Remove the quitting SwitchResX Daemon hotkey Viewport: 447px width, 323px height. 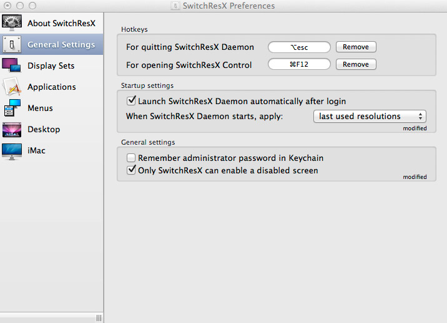point(356,47)
